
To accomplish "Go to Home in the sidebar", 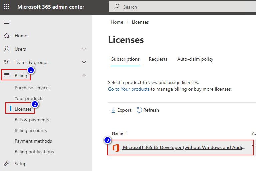I will point(21,36).
